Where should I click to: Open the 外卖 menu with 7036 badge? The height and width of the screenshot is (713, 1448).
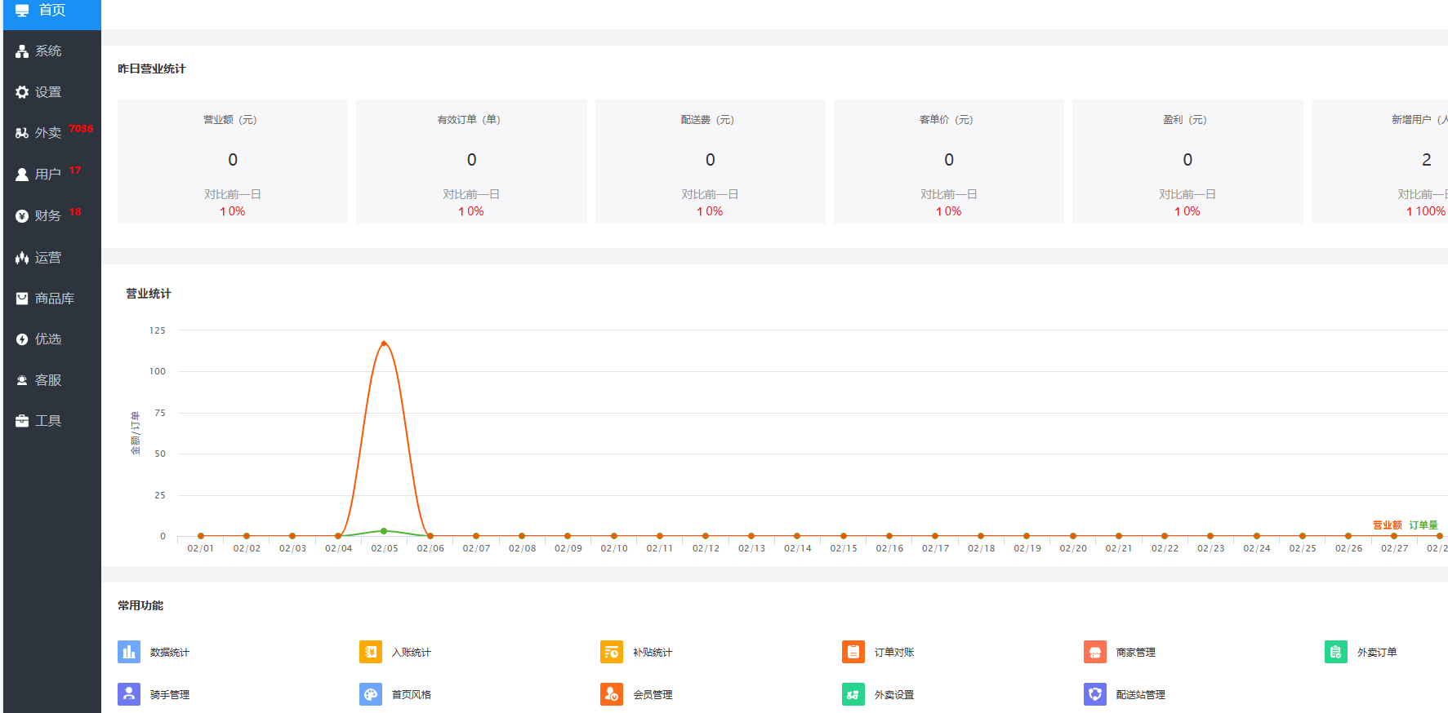tap(48, 133)
